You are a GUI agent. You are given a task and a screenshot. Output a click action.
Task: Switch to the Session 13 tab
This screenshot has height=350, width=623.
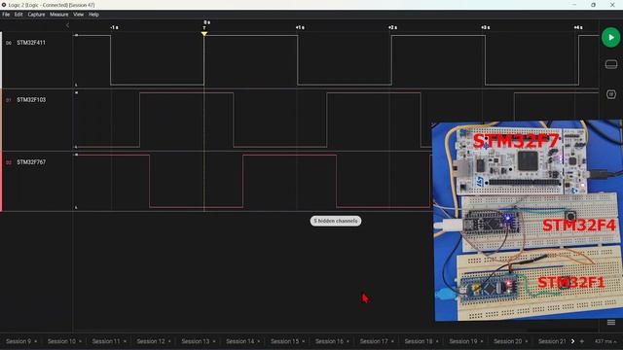click(x=195, y=341)
